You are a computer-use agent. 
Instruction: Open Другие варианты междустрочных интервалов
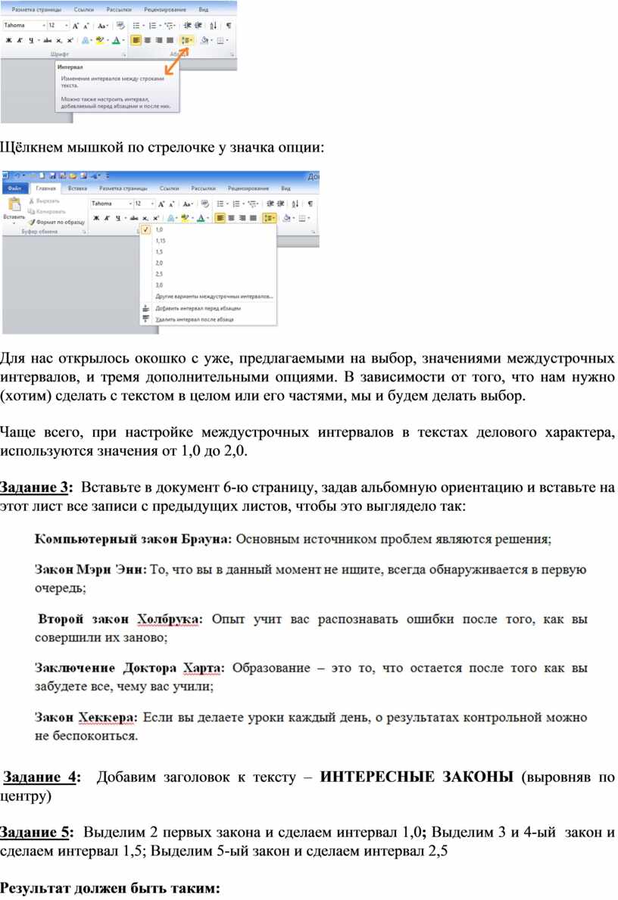tap(214, 296)
